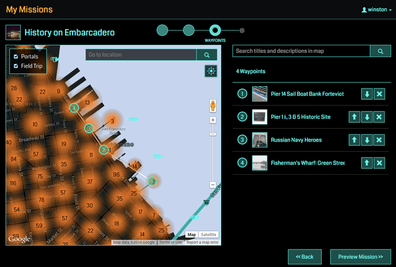This screenshot has width=396, height=267.
Task: Click the Go to location input field
Action: 141,55
